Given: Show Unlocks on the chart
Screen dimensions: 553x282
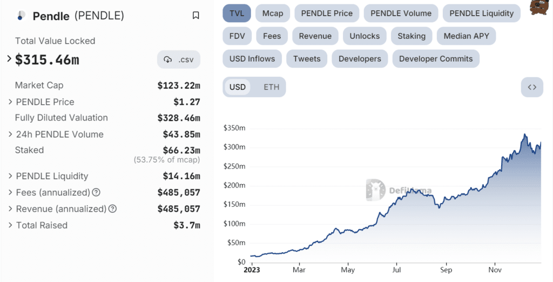Looking at the screenshot, I should [365, 36].
